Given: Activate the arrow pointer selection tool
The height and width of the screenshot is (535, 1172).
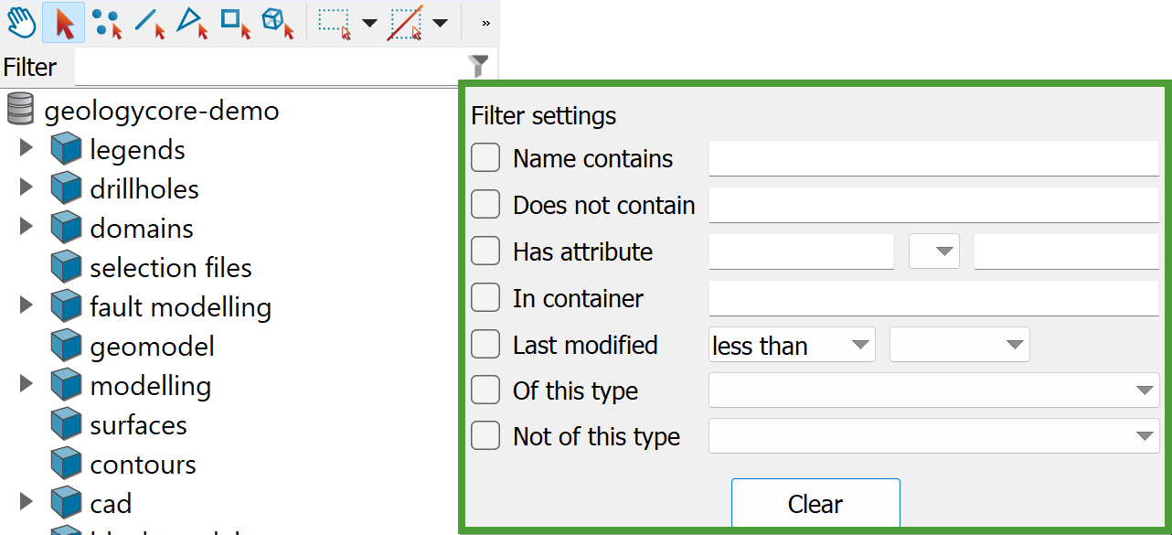Looking at the screenshot, I should coord(64,22).
